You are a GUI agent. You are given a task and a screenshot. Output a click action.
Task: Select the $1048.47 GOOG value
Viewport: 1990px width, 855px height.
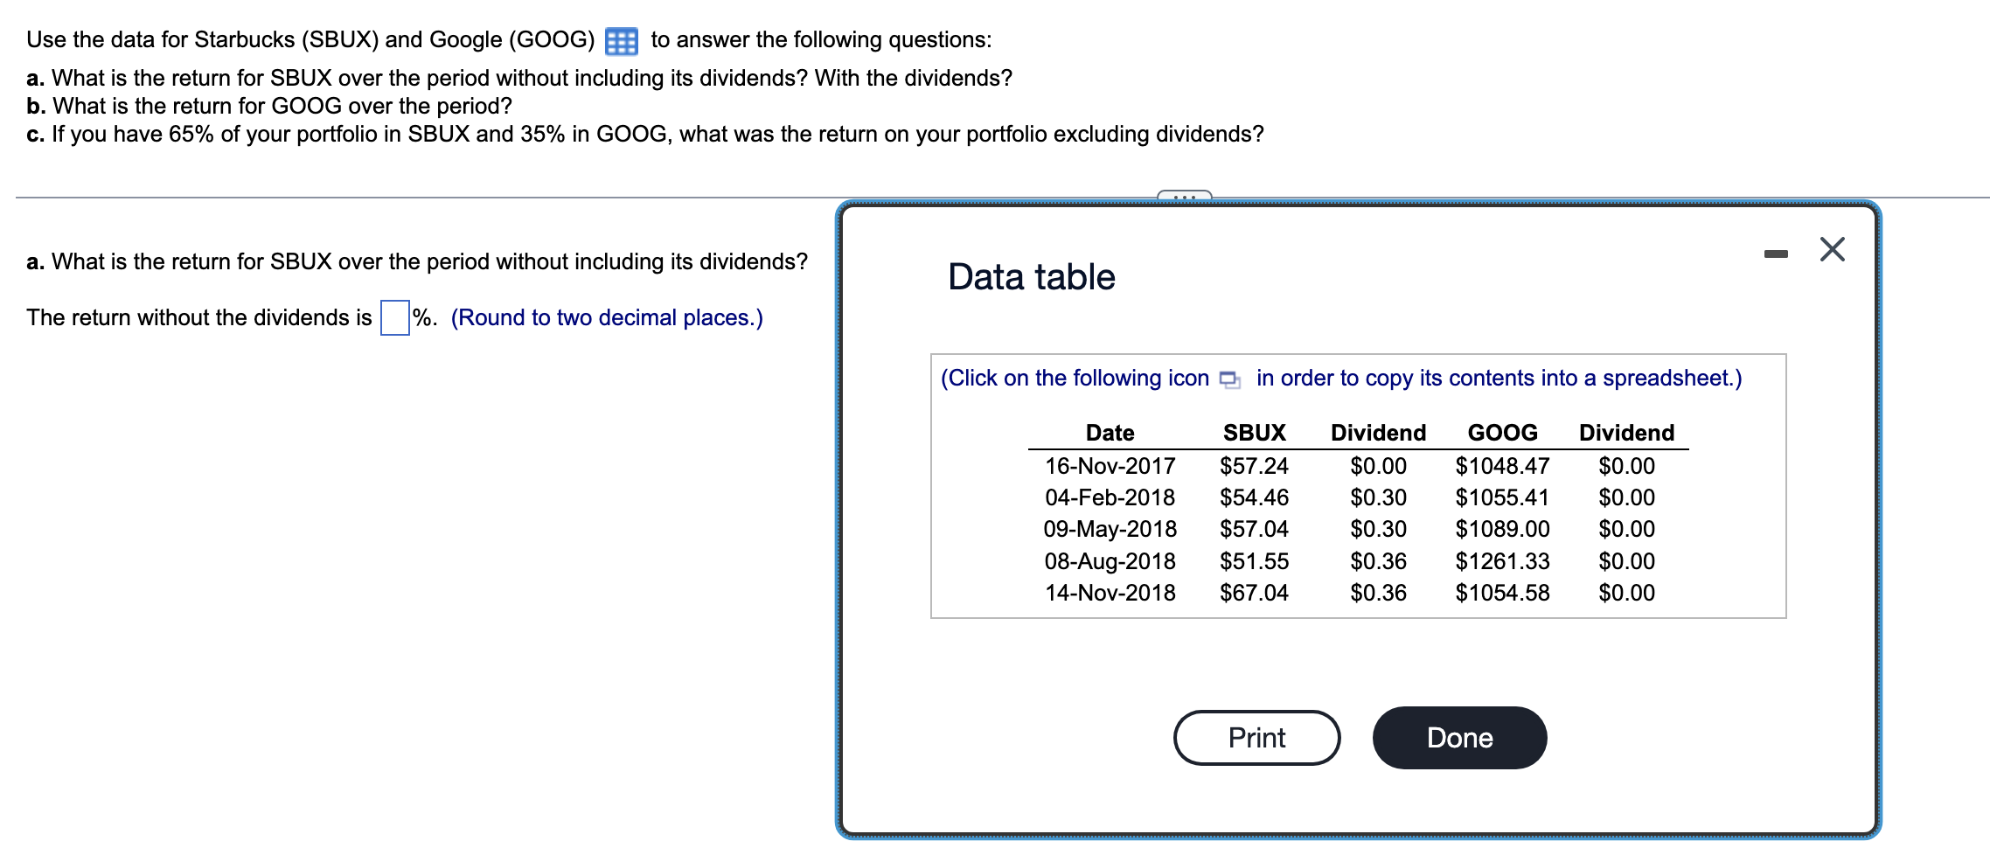pyautogui.click(x=1501, y=466)
